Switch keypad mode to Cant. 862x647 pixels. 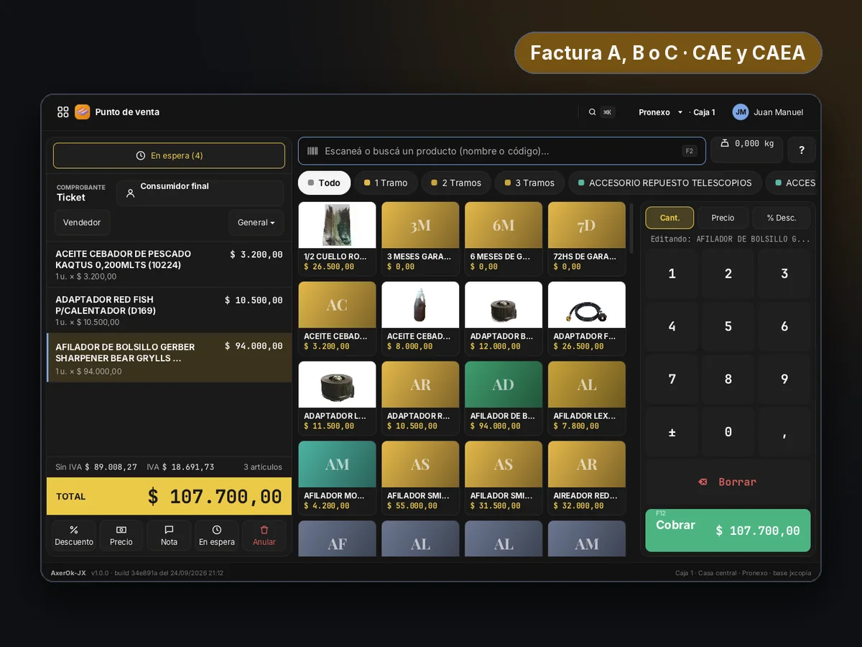click(669, 218)
